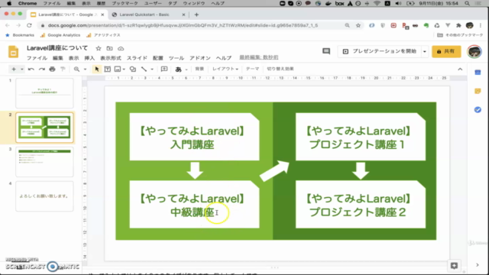The image size is (489, 275).
Task: Open the line type dropdown arrow
Action: pos(152,70)
